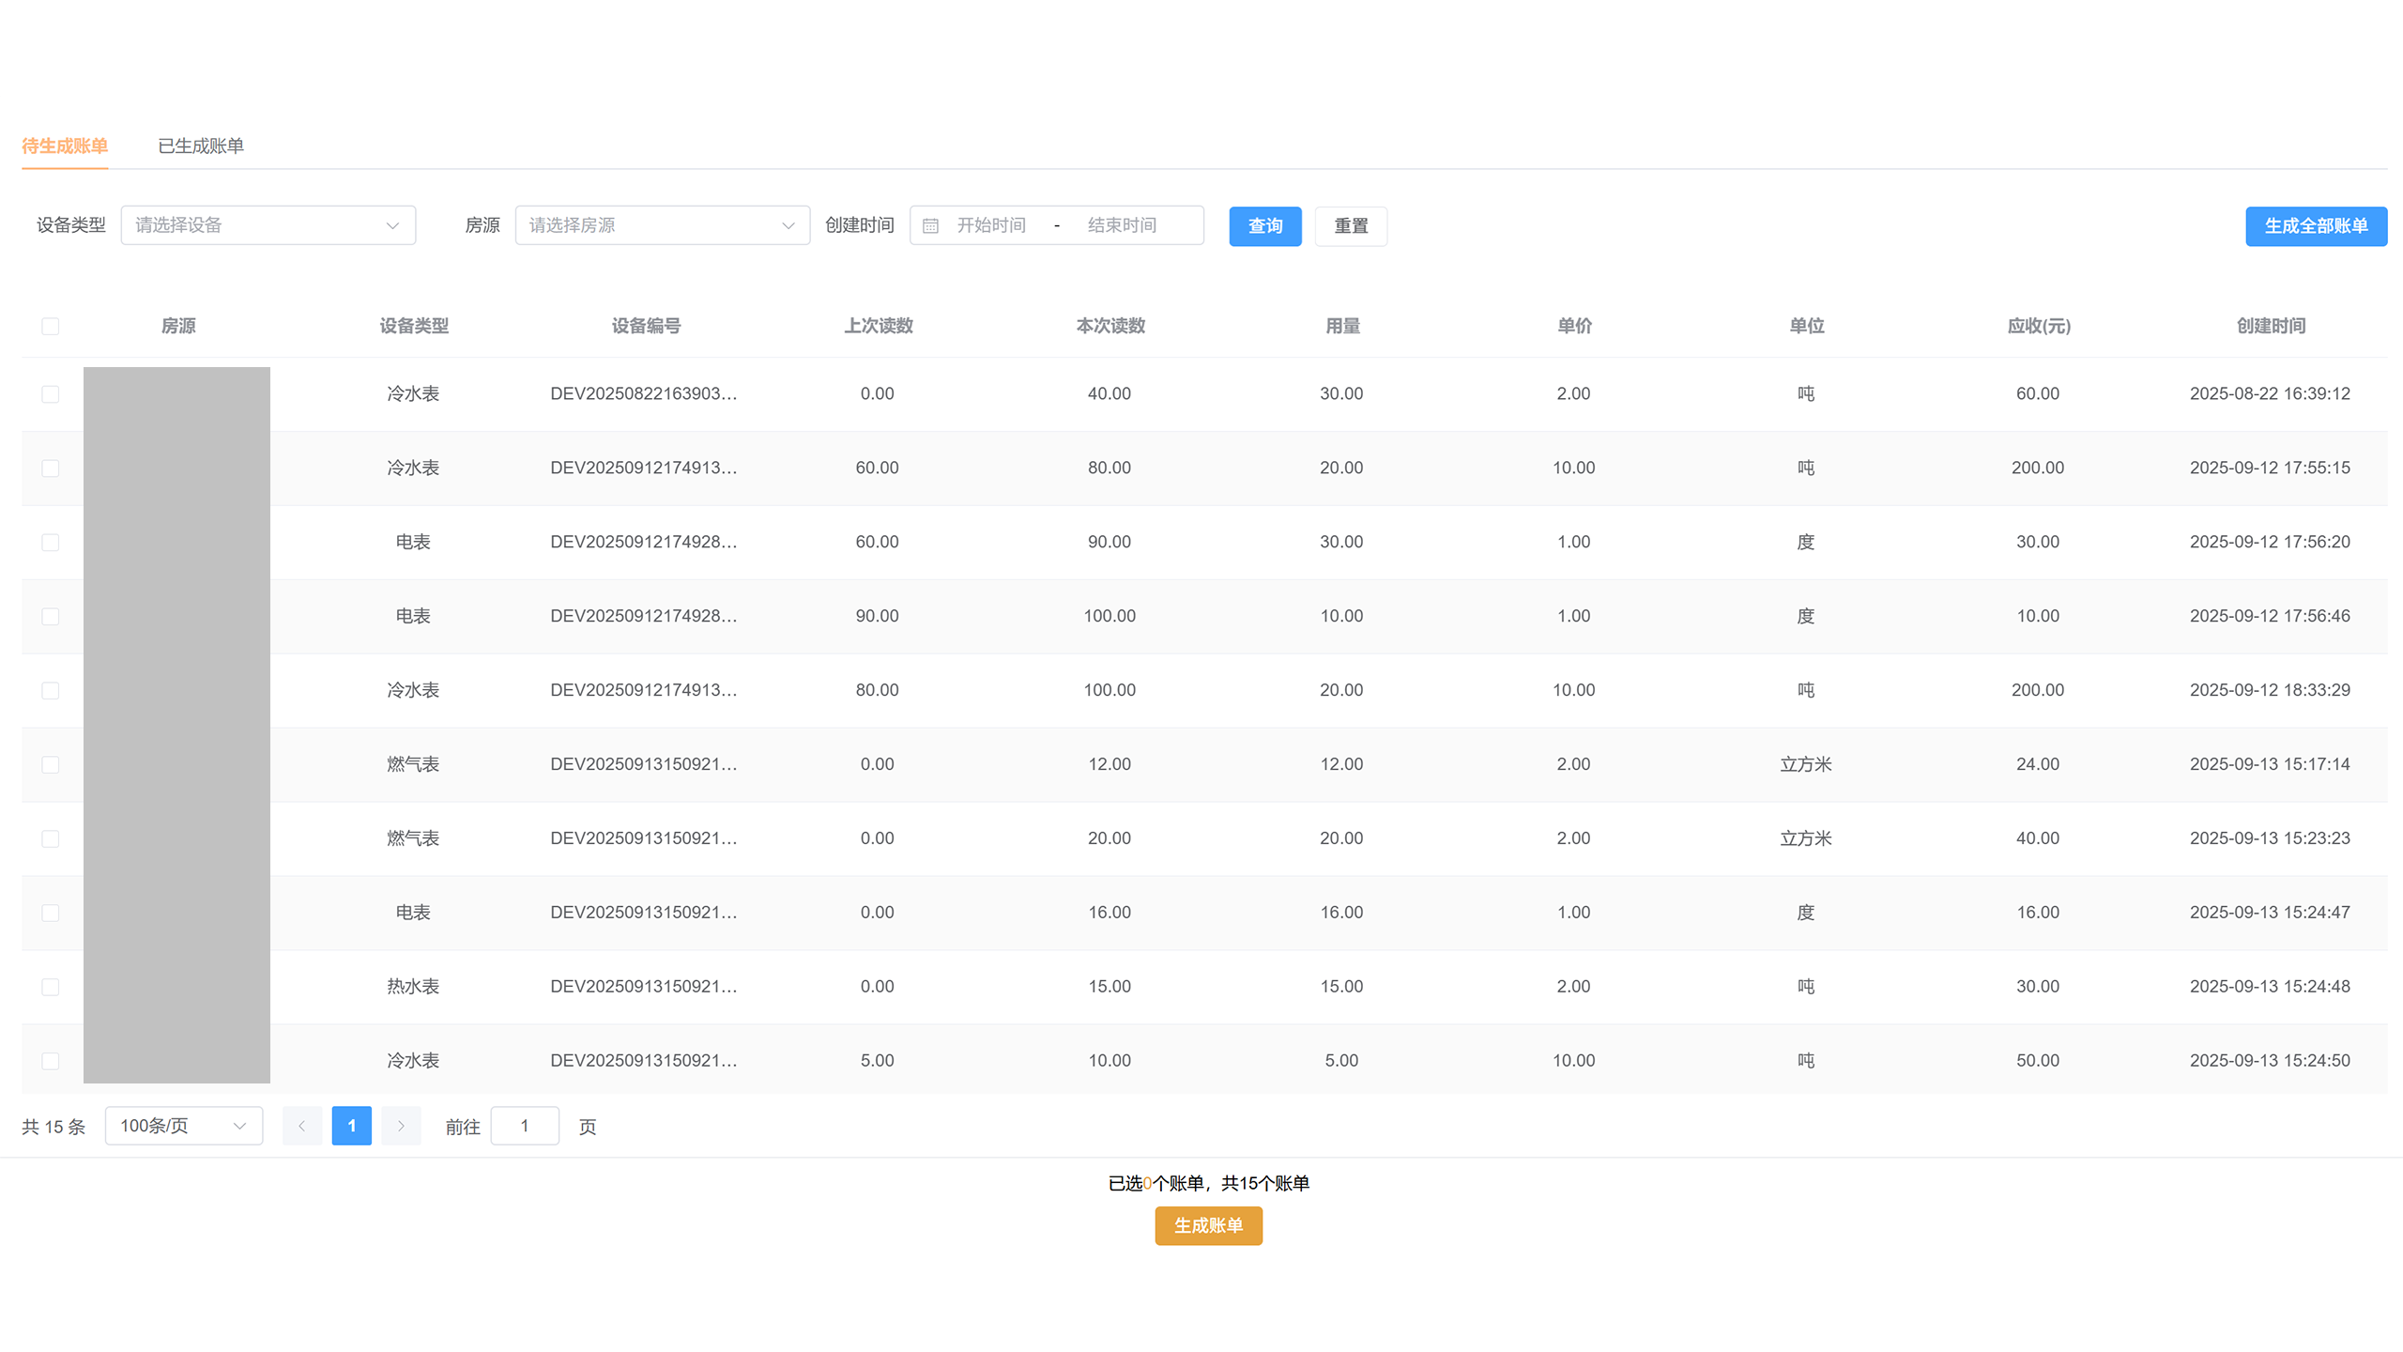2403x1352 pixels.
Task: Click chevron in 100条/页 page size selector
Action: click(x=239, y=1126)
